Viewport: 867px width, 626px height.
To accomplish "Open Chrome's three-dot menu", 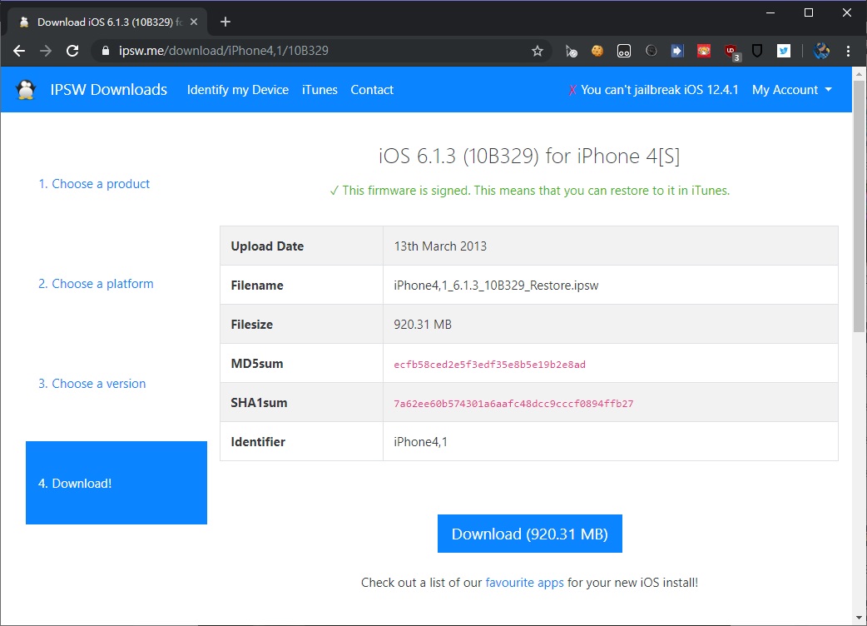I will [x=848, y=51].
